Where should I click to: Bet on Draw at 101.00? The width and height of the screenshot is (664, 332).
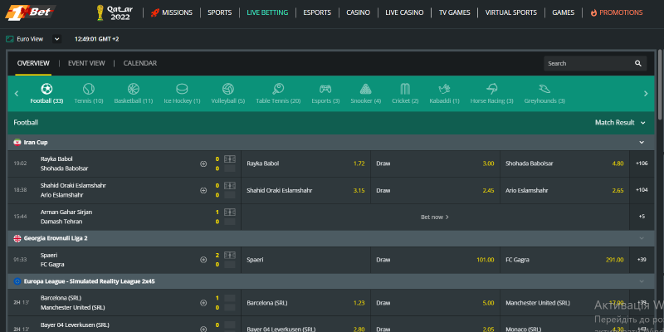[435, 260]
